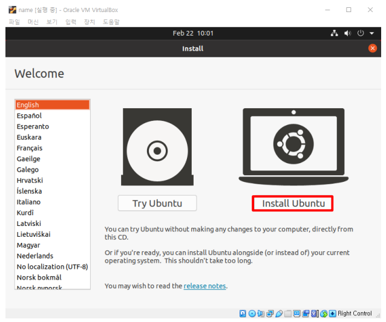The width and height of the screenshot is (386, 322).
Task: Click the Install Ubuntu button
Action: [x=293, y=203]
